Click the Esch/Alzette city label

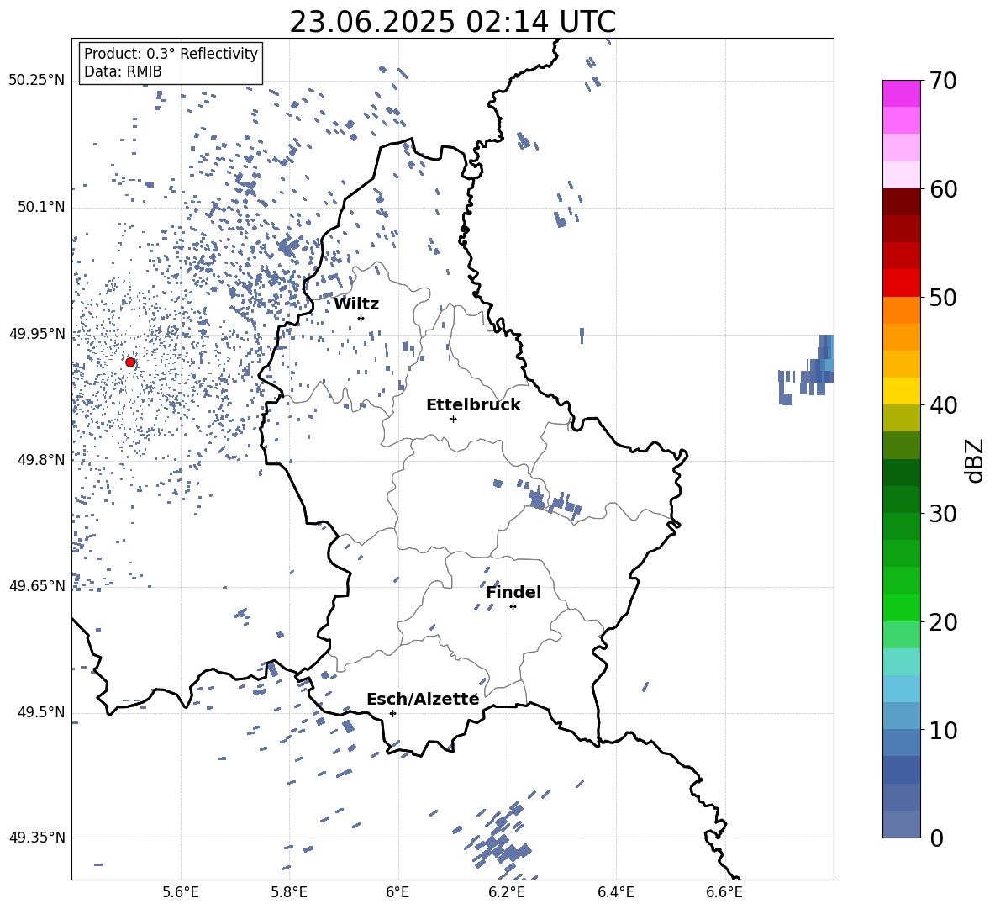tap(423, 700)
